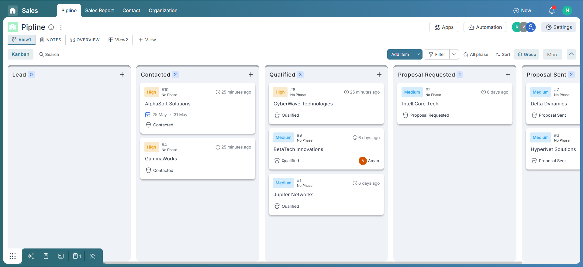Click the grey V member avatar
The height and width of the screenshot is (267, 583).
click(x=523, y=27)
